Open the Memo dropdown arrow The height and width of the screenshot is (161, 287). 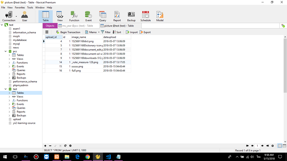[x=99, y=32]
